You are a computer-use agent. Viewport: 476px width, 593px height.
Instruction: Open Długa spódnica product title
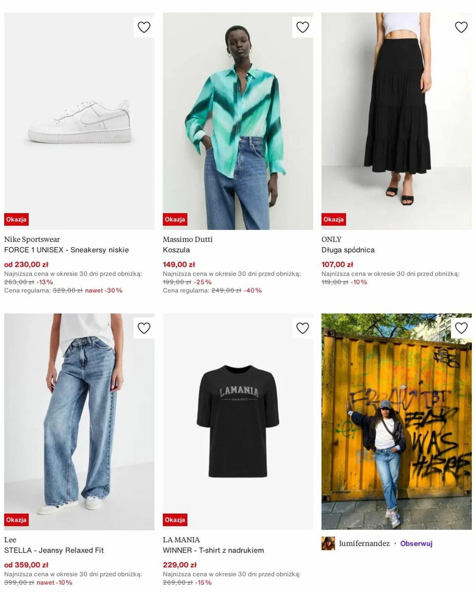click(x=348, y=250)
